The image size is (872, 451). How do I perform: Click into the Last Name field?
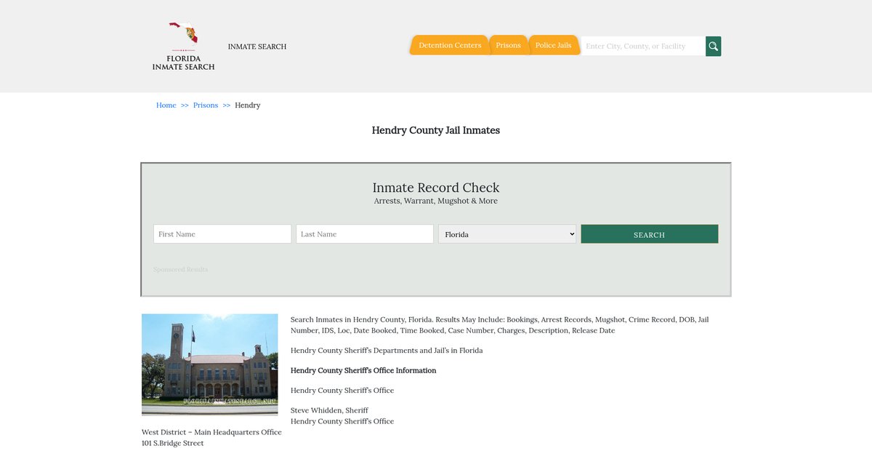pos(365,234)
